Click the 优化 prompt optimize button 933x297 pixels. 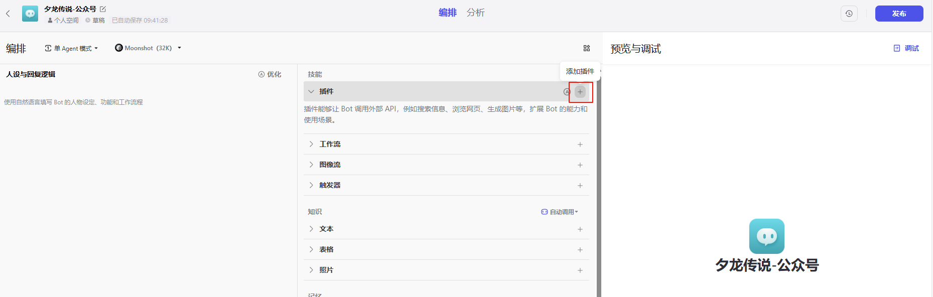click(x=270, y=74)
